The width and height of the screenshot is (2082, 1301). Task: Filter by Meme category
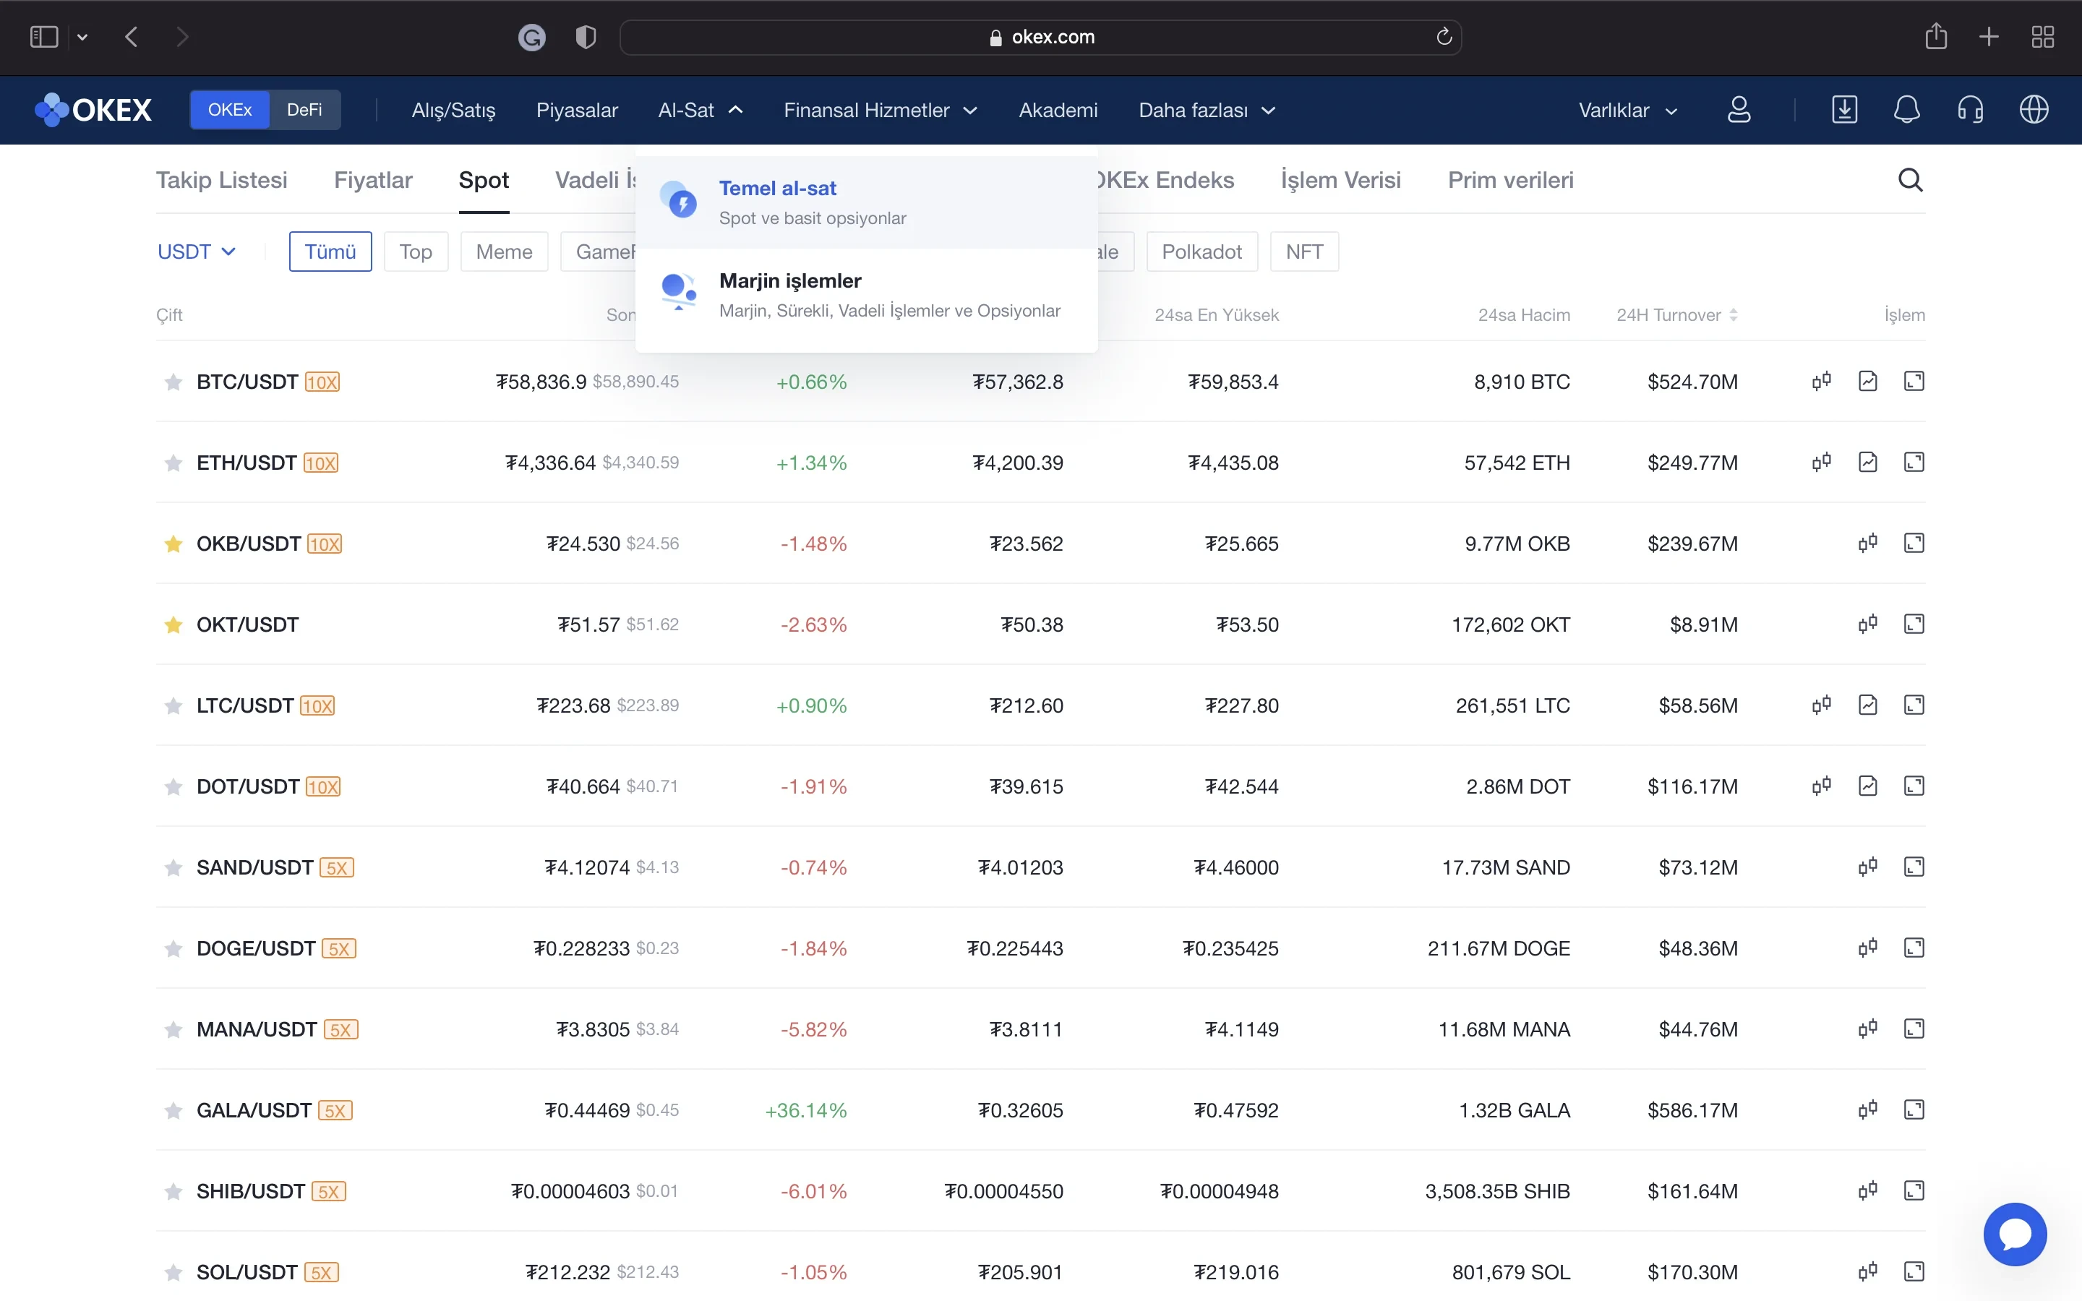[504, 252]
